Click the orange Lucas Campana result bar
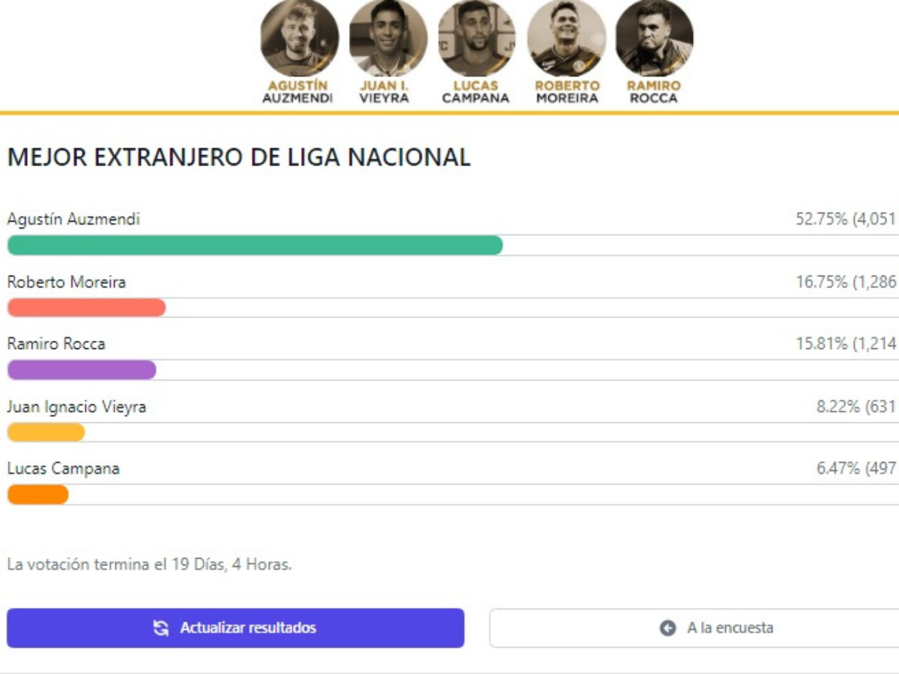 click(37, 494)
